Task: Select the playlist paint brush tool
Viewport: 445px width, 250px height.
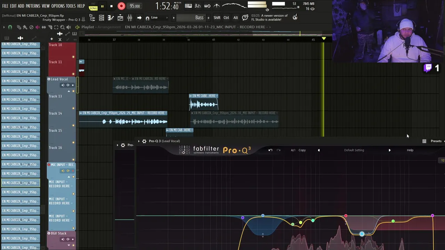Action: click(25, 27)
